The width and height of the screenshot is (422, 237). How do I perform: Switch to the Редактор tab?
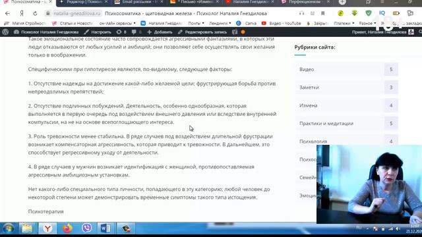pos(84,2)
